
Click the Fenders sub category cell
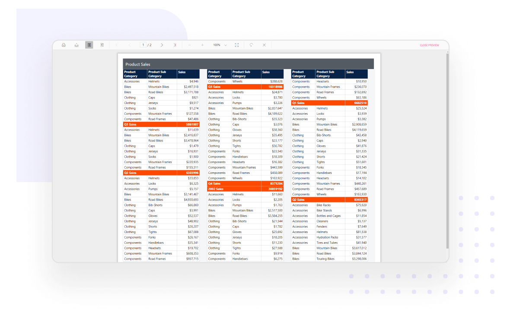tap(322, 227)
